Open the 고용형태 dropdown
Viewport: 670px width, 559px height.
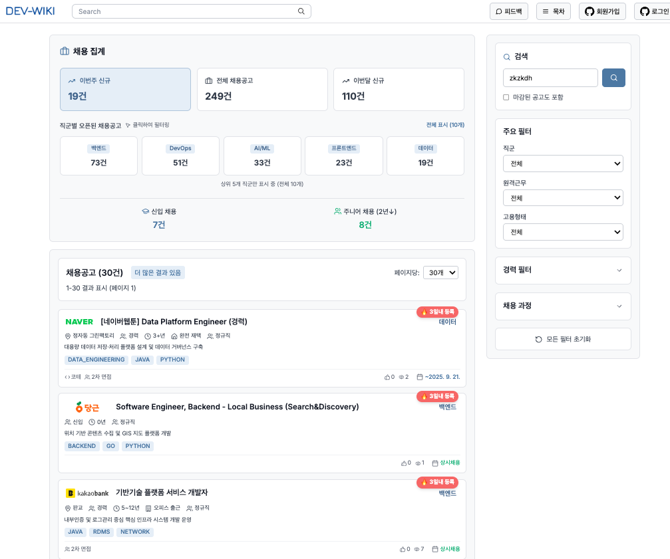[x=563, y=232]
